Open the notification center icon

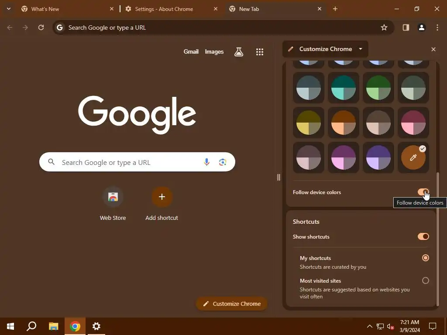[433, 326]
